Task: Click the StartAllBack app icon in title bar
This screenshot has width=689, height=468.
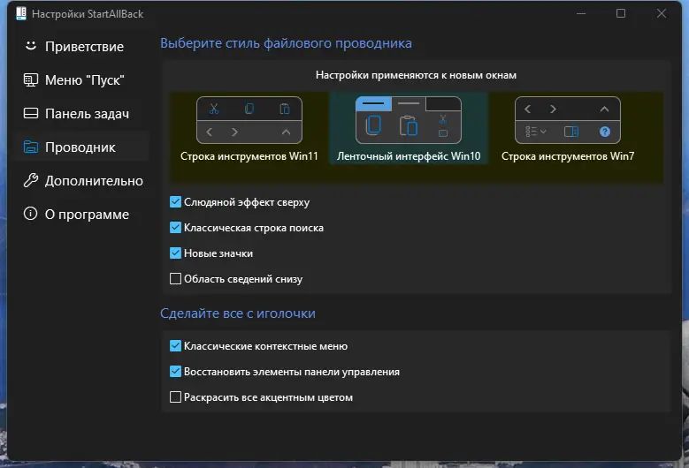Action: coord(21,13)
